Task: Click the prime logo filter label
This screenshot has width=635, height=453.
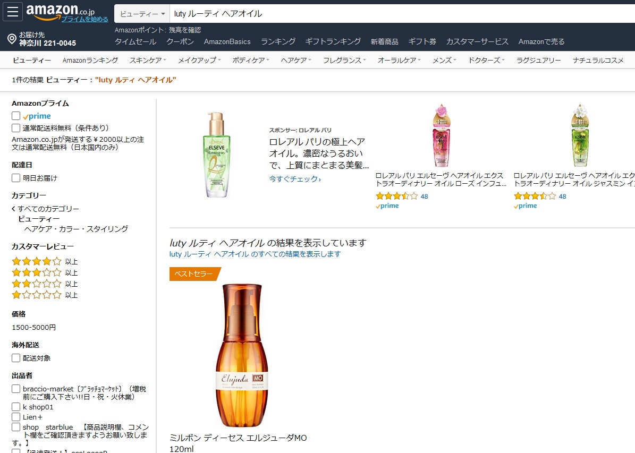Action: point(37,116)
